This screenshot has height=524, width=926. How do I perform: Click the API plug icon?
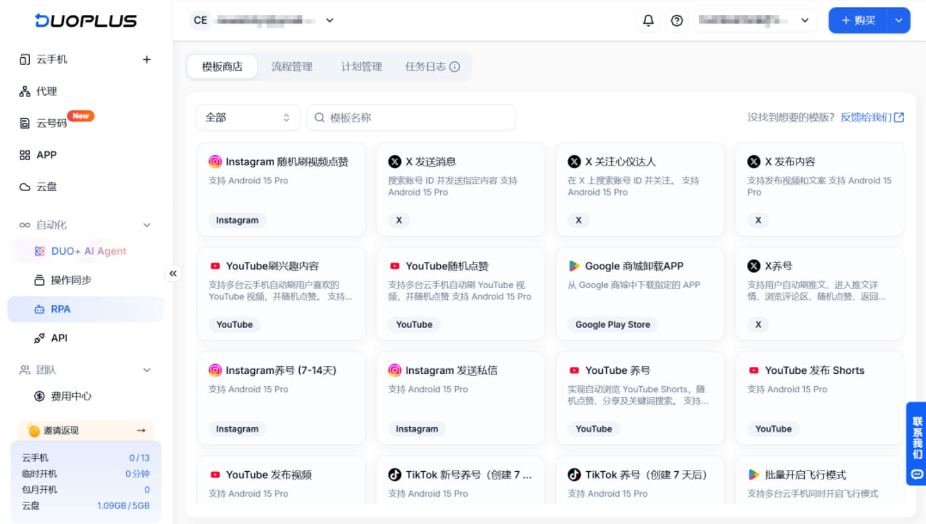point(39,338)
